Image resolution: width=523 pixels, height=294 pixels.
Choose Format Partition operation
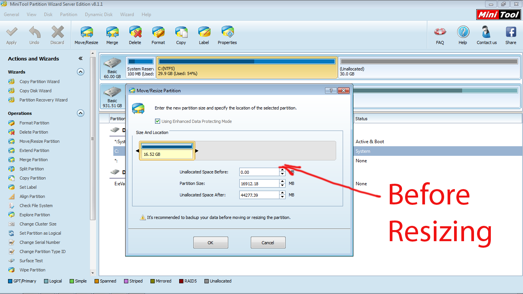click(34, 123)
